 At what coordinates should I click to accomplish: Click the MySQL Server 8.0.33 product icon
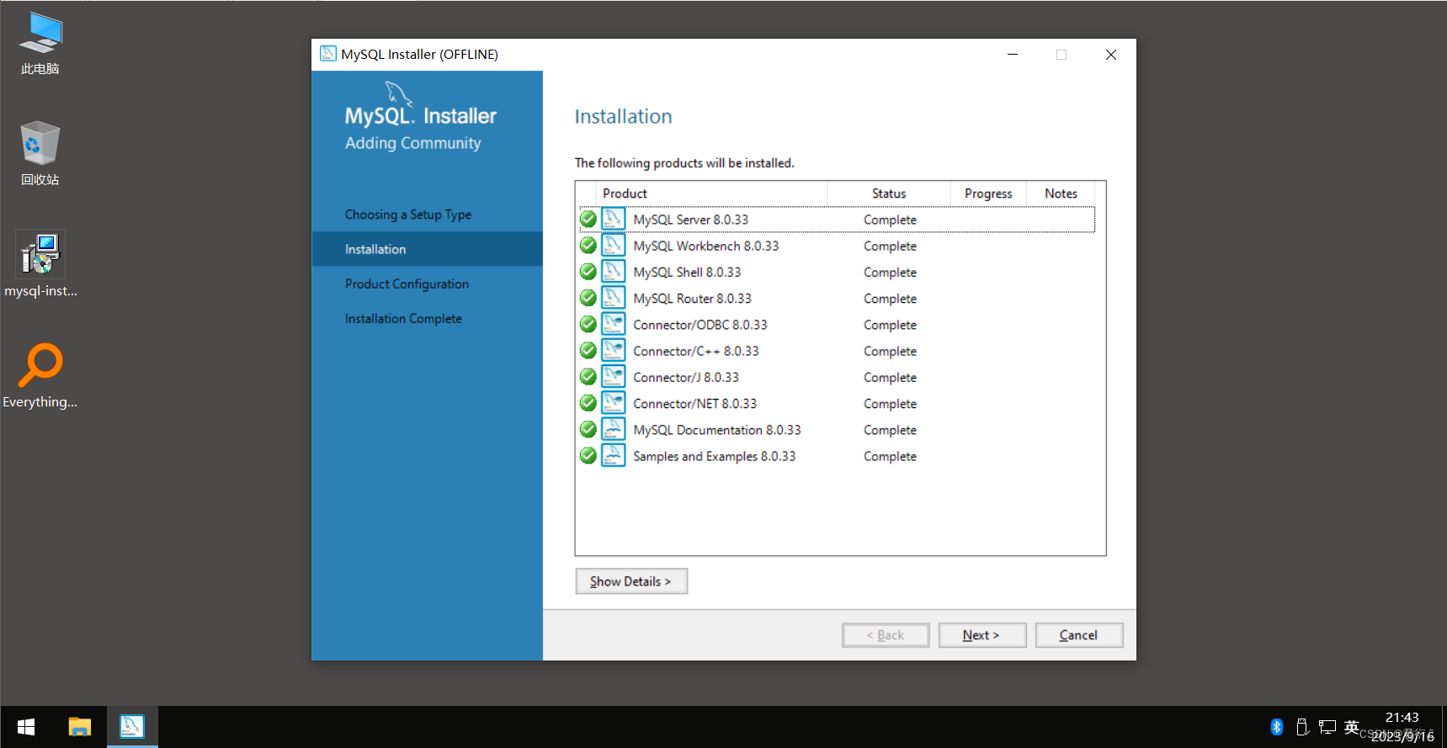pyautogui.click(x=613, y=219)
